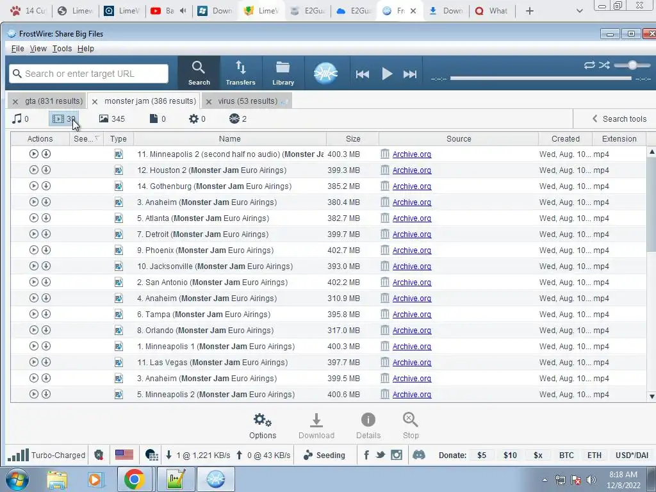Filter results by torrent files
The width and height of the screenshot is (656, 492).
coord(237,119)
